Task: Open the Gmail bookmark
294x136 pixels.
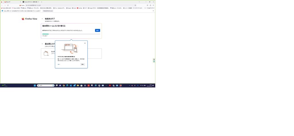Action: (74, 8)
